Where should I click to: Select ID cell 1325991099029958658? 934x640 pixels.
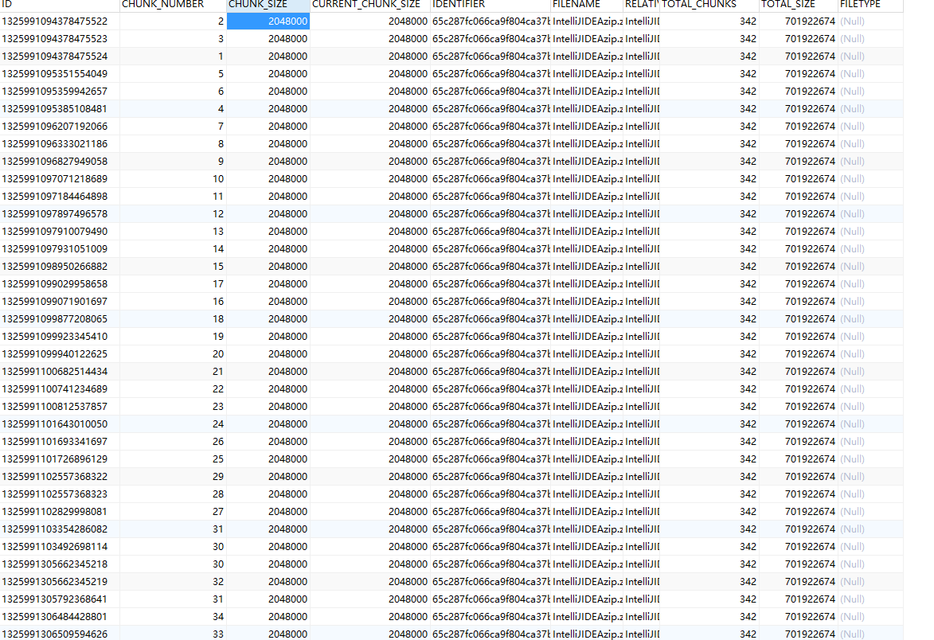pos(60,284)
